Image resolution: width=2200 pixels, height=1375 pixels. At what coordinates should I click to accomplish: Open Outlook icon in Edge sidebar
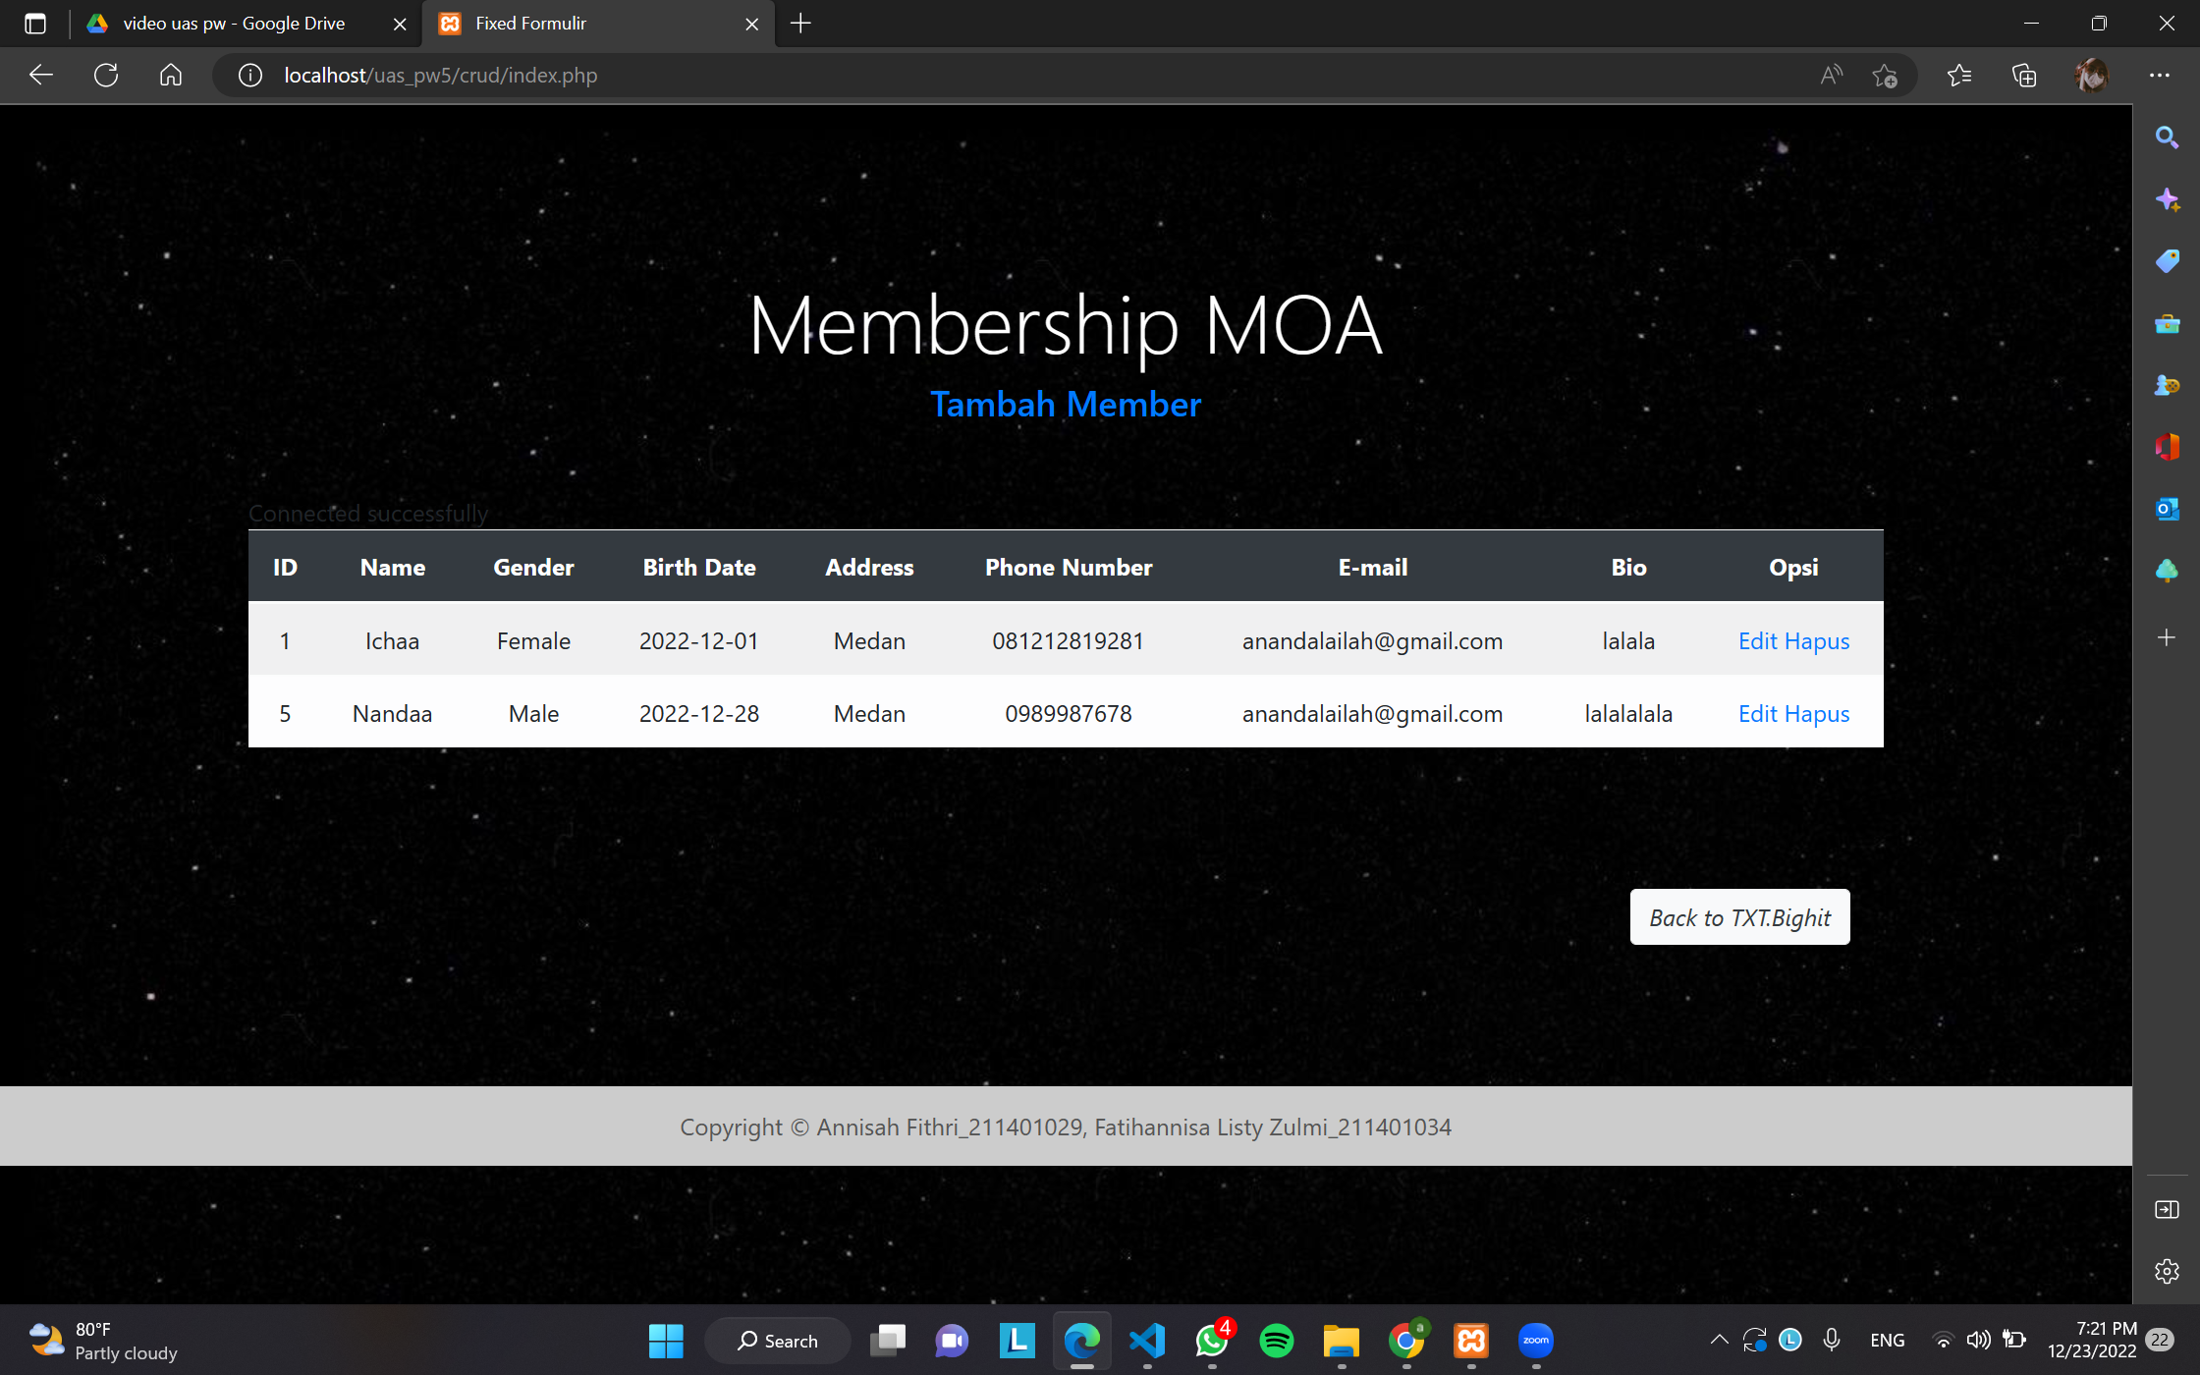[2167, 509]
